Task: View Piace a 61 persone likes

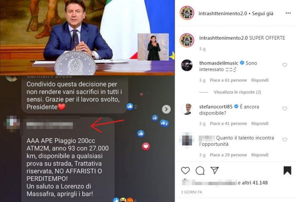Action: click(x=228, y=80)
